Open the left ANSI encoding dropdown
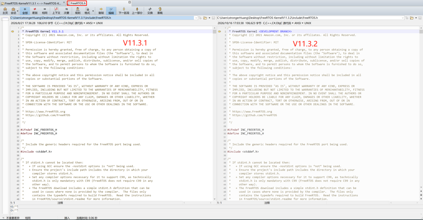This screenshot has width=423, height=220. (90, 23)
